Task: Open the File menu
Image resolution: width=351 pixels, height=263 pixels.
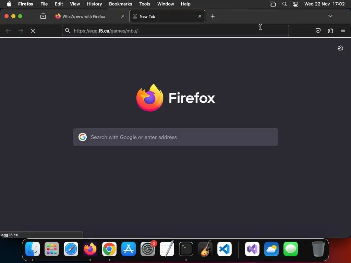Action: 44,4
